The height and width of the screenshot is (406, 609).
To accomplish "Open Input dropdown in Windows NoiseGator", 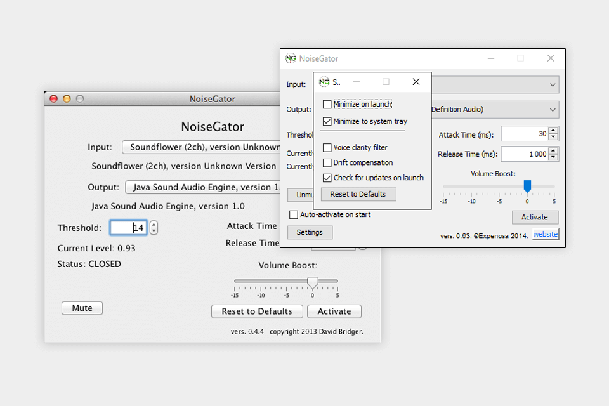I will 553,85.
